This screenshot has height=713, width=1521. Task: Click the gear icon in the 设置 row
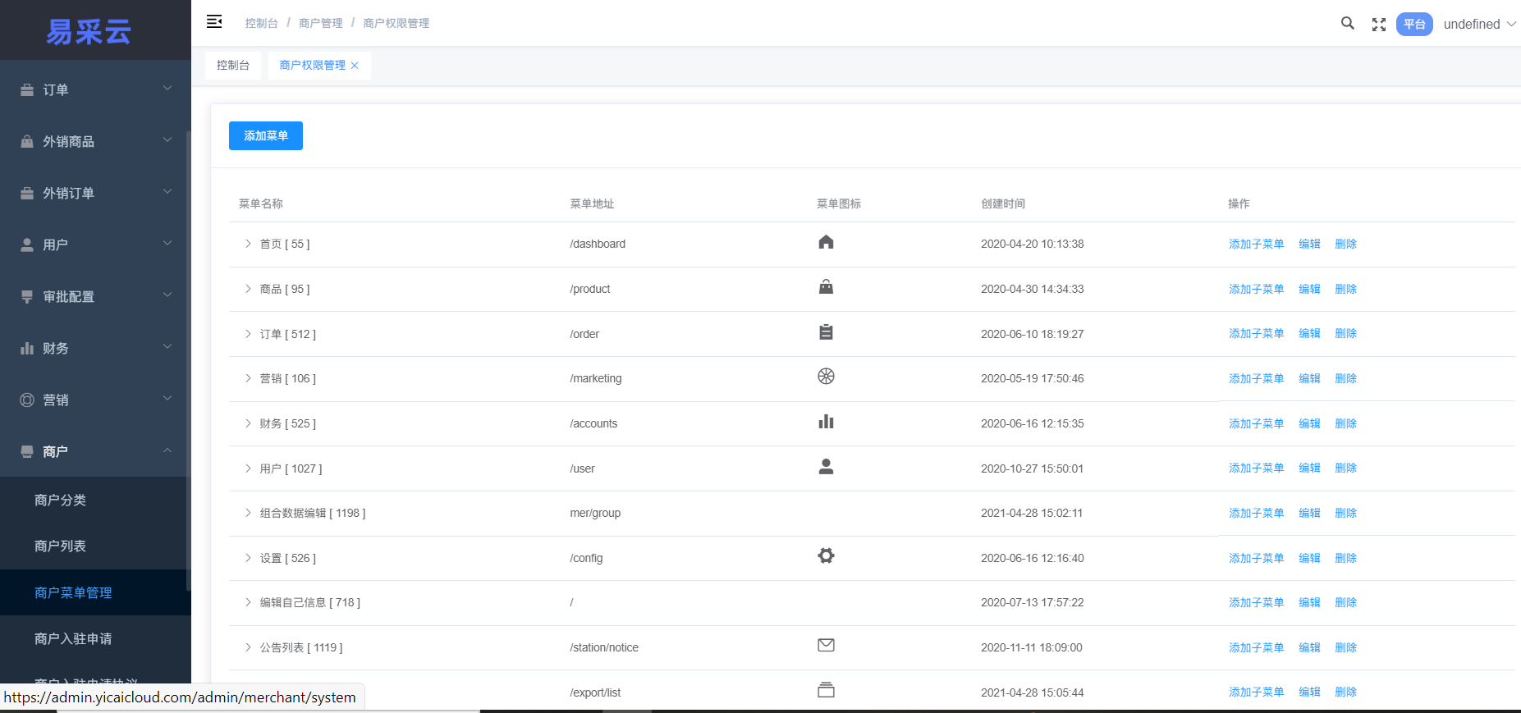point(826,556)
